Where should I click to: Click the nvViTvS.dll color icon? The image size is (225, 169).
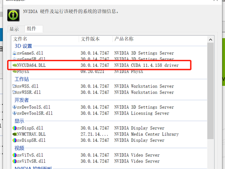click(15, 155)
